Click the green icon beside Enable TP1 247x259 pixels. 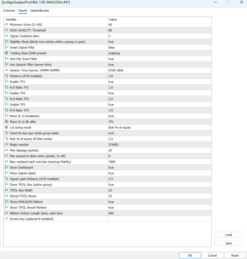pos(7,81)
